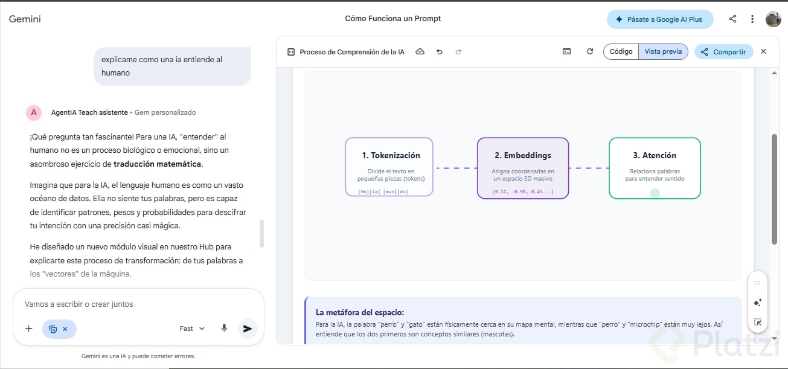Open the three-dot options menu at top
This screenshot has width=788, height=369.
(752, 19)
